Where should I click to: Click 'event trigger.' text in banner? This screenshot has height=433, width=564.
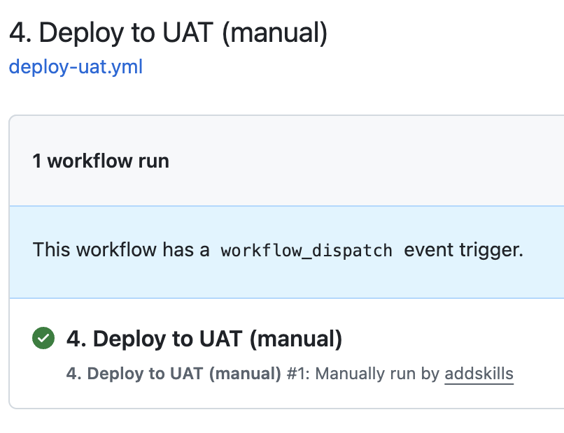coord(463,250)
